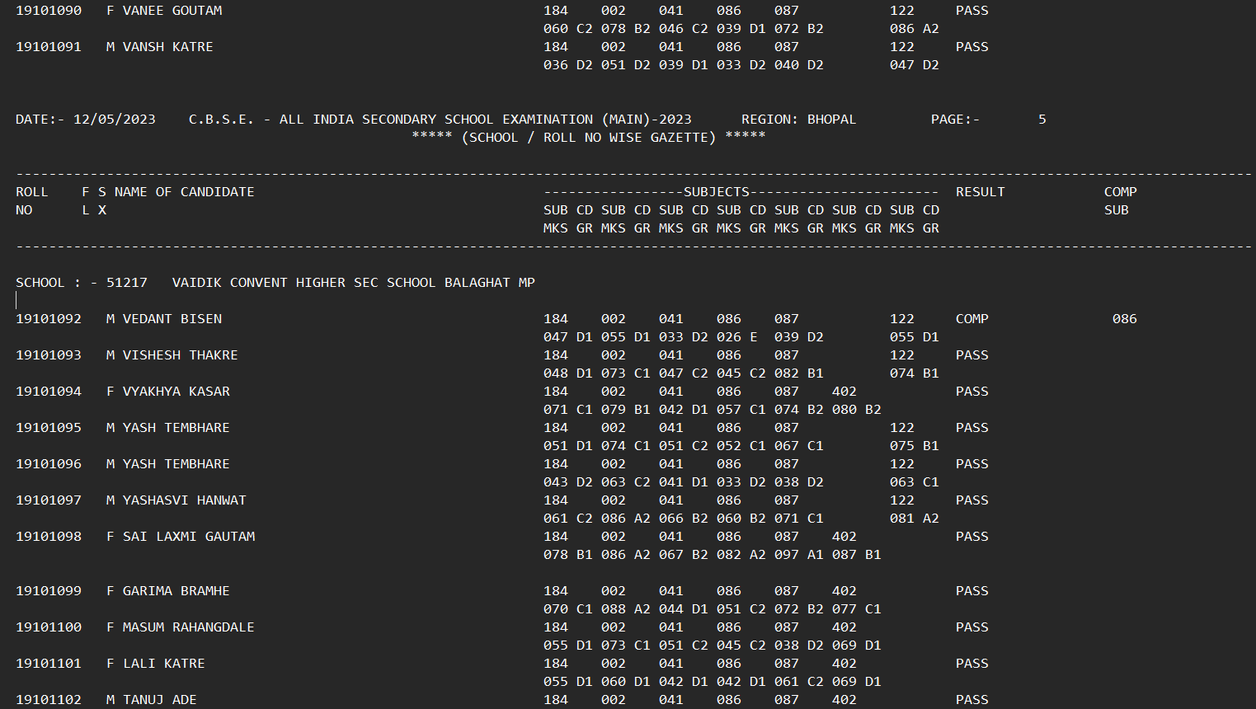
Task: Click roll number 19101097
Action: [49, 500]
